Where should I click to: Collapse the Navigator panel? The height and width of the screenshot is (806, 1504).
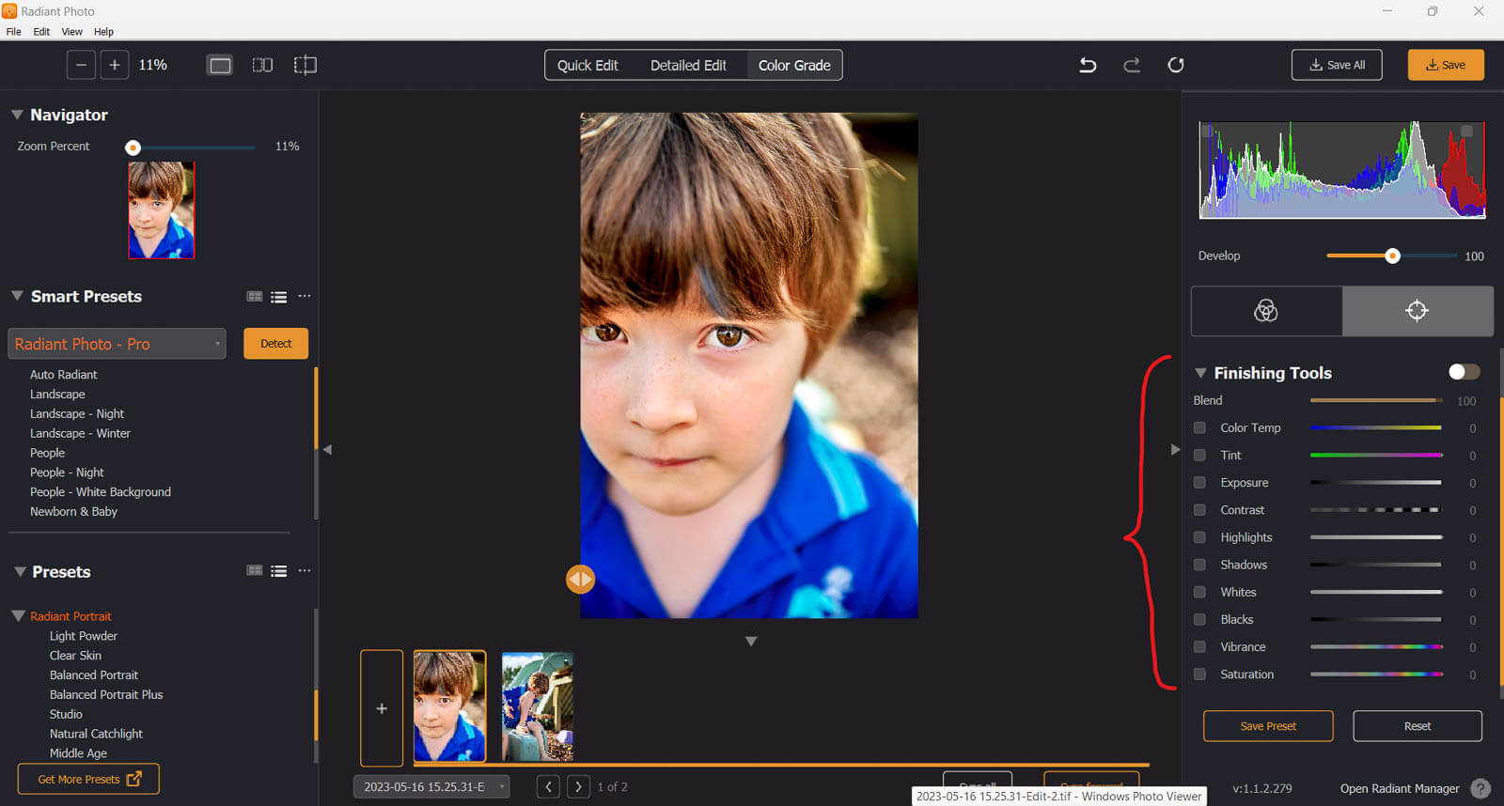click(x=17, y=115)
